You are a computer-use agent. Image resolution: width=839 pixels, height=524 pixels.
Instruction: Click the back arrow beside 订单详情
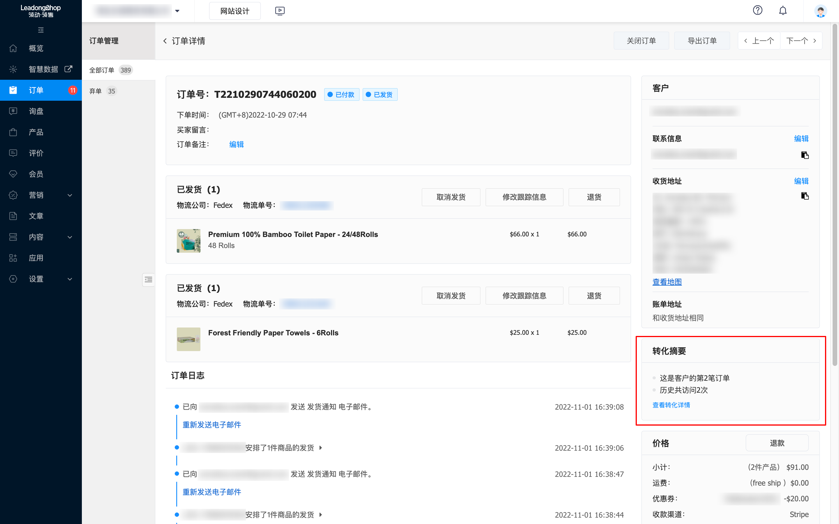click(165, 41)
